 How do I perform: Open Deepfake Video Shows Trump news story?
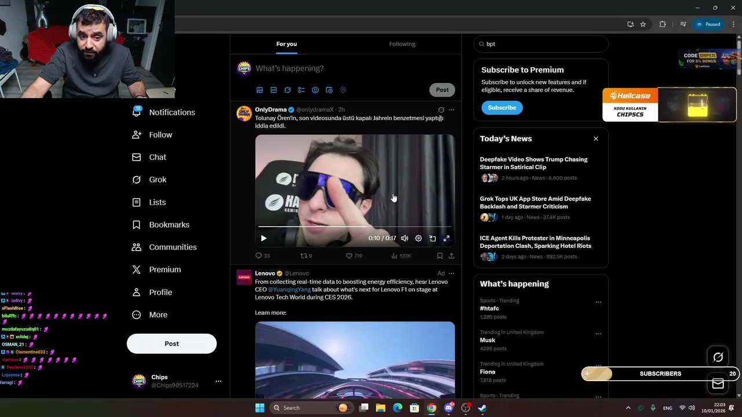tap(533, 163)
